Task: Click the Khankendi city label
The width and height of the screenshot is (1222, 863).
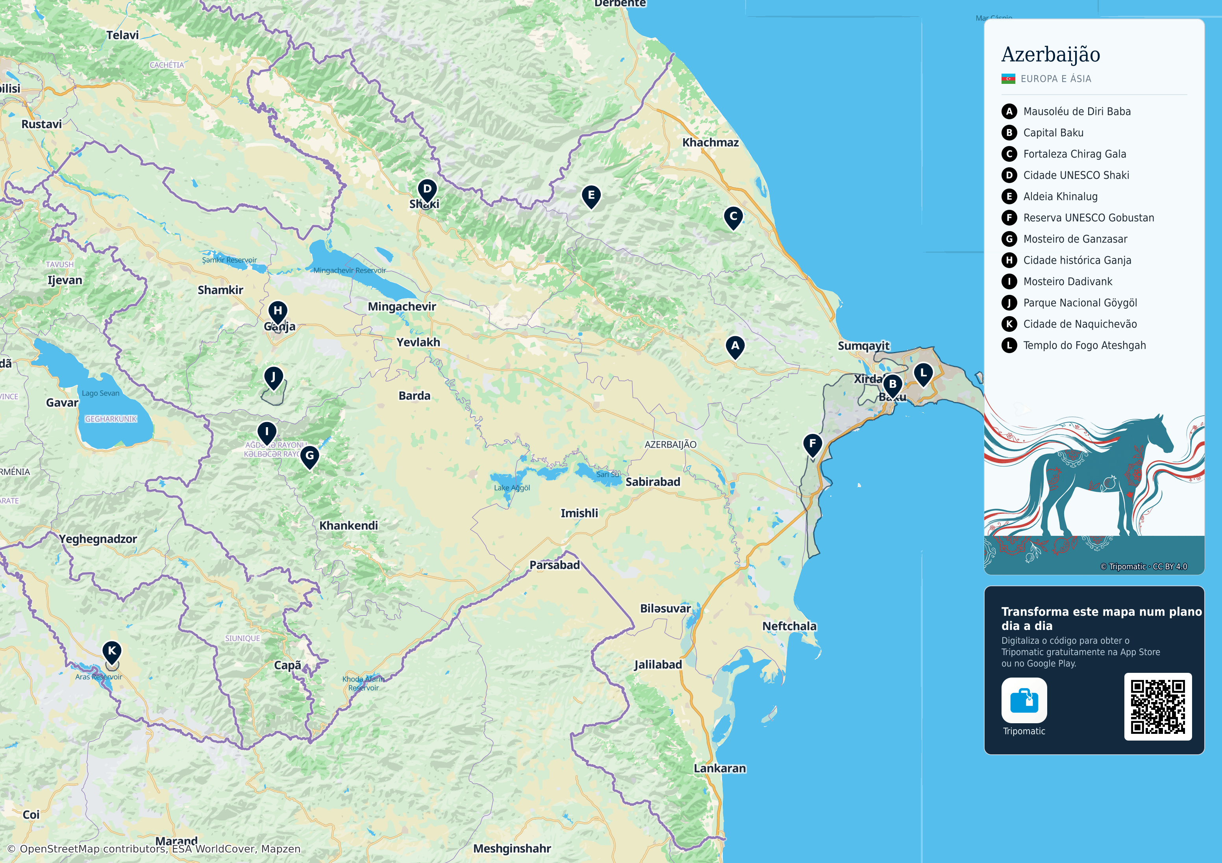Action: (349, 526)
